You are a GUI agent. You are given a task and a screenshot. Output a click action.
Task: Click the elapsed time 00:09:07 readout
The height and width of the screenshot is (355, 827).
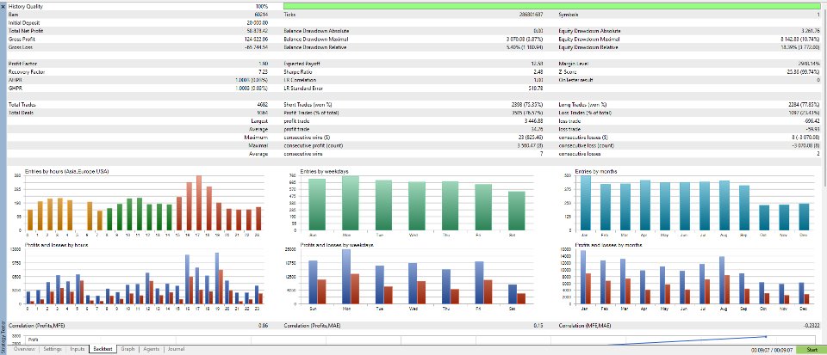pos(772,350)
